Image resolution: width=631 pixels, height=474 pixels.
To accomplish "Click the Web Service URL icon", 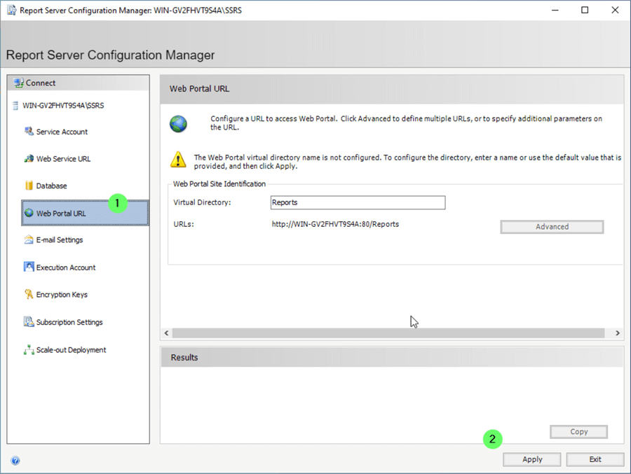I will [29, 159].
